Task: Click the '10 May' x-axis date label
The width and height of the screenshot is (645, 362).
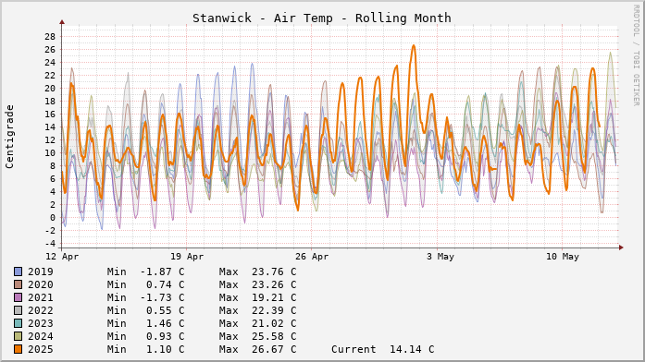Action: 563,257
